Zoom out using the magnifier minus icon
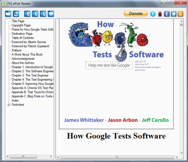Screen dimensions: 188x162 pyautogui.click(x=35, y=14)
